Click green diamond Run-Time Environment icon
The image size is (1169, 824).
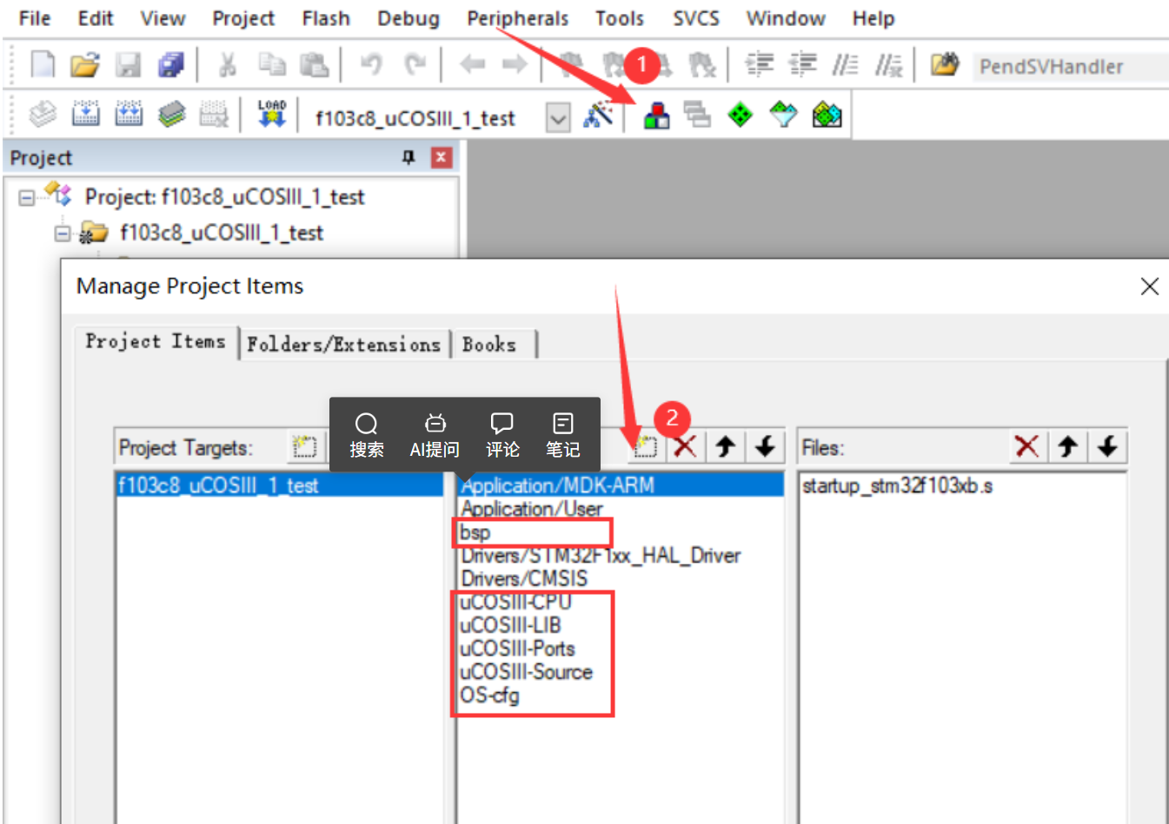click(x=740, y=115)
